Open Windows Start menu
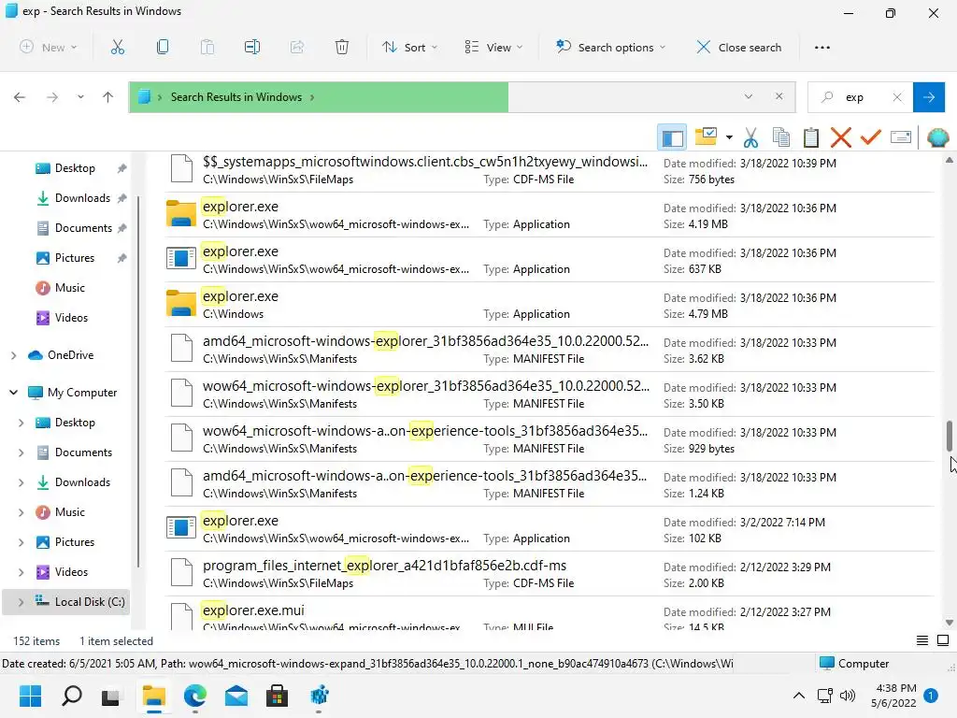 tap(30, 696)
